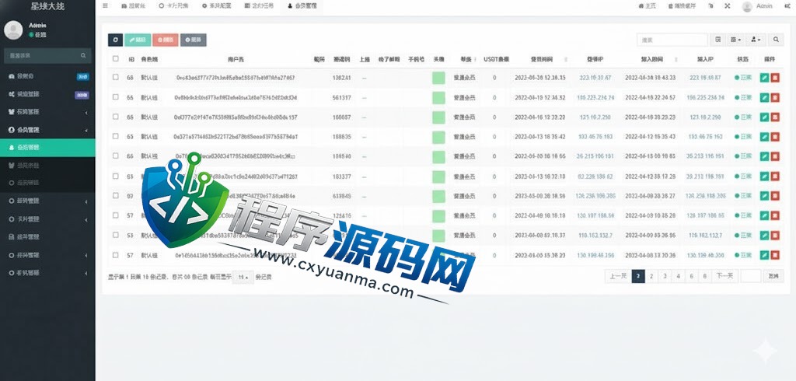Switch to the top tab with list icon

pyautogui.click(x=259, y=6)
